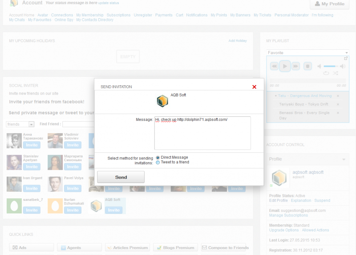Invite Nurlan Dzhumakali
This screenshot has height=255, width=356.
pyautogui.click(x=73, y=210)
